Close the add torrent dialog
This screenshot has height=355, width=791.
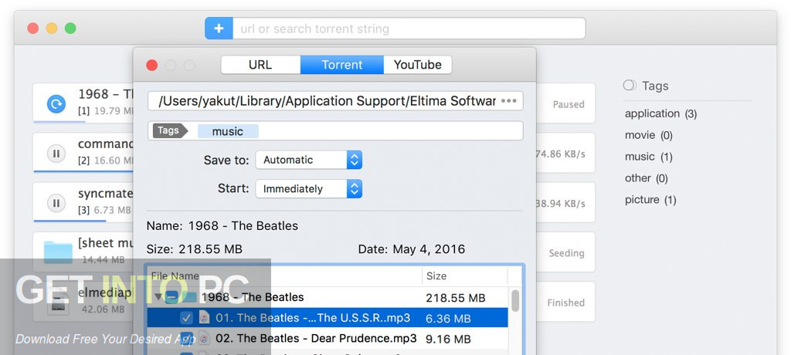click(x=152, y=65)
